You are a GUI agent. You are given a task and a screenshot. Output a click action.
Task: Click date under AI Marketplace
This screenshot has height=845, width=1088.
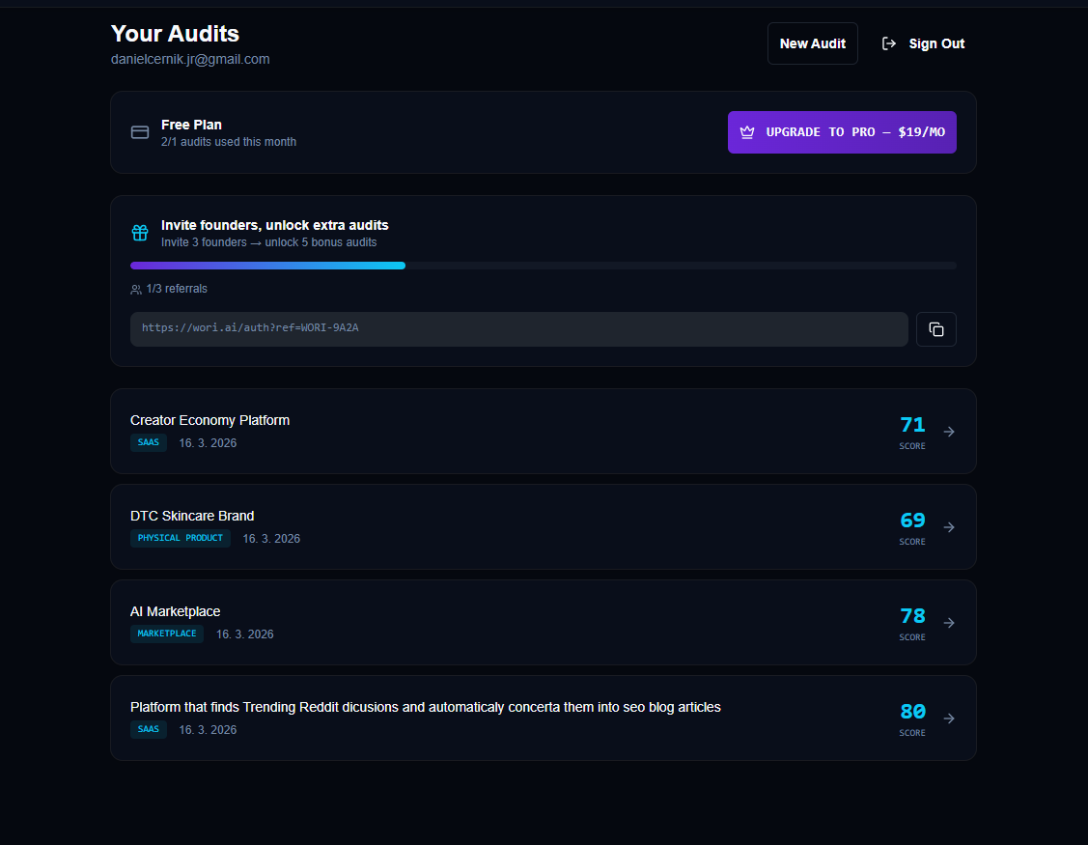245,634
